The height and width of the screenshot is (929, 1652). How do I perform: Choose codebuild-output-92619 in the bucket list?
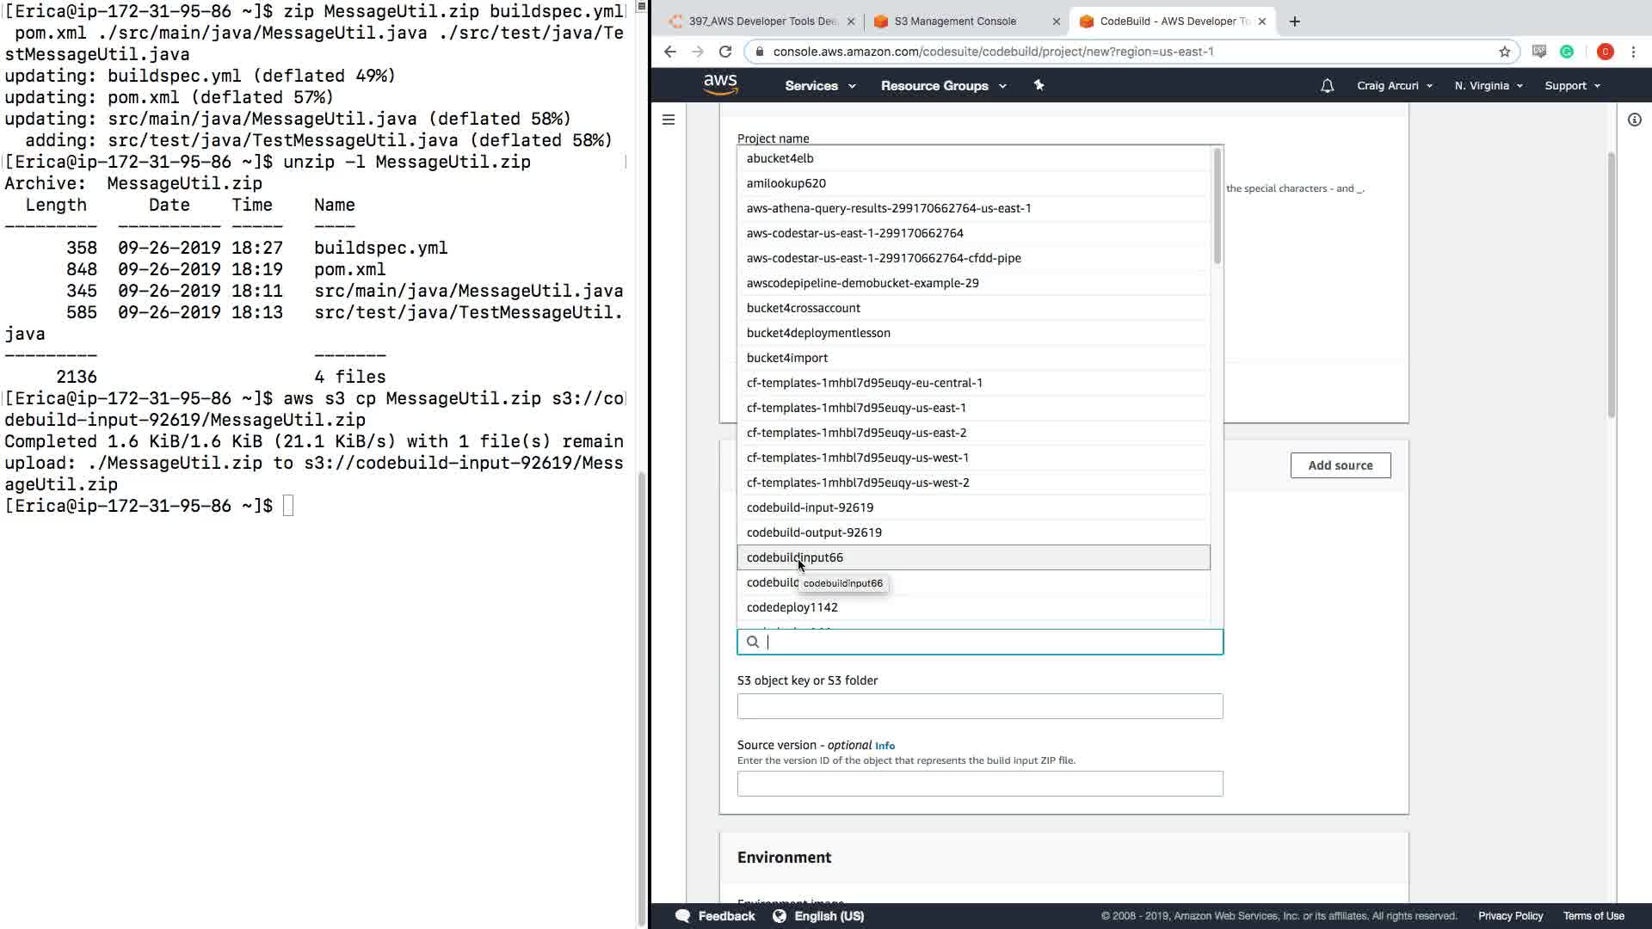tap(814, 532)
